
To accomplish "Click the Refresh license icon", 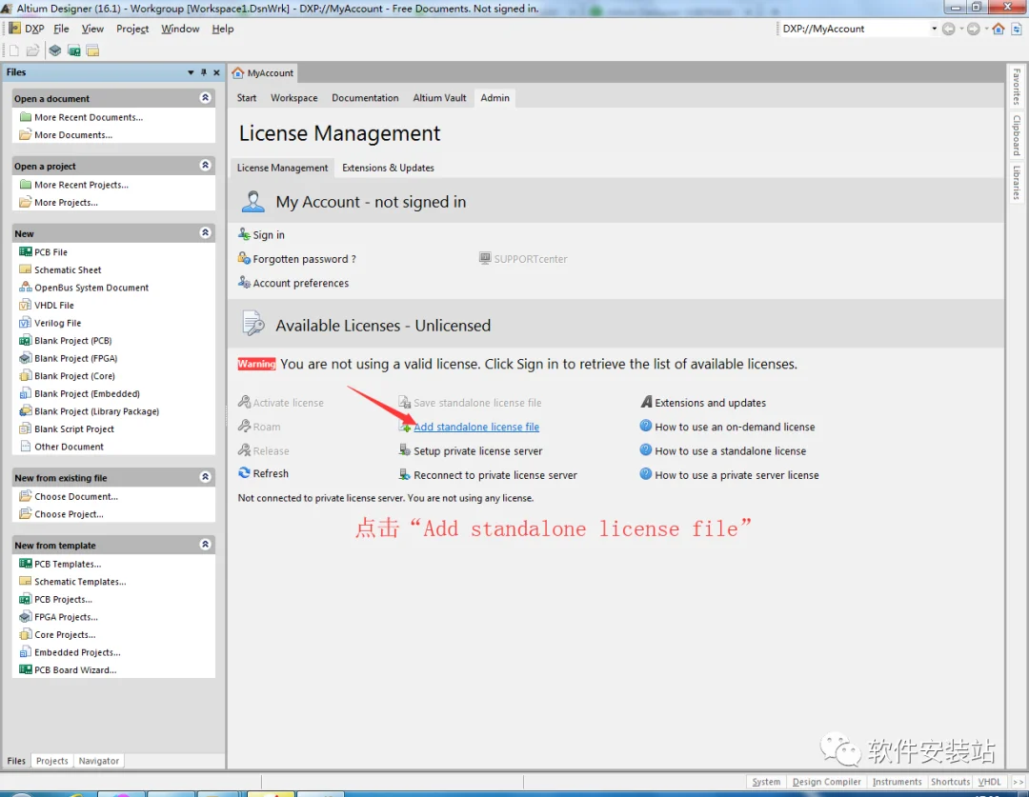I will tap(244, 473).
